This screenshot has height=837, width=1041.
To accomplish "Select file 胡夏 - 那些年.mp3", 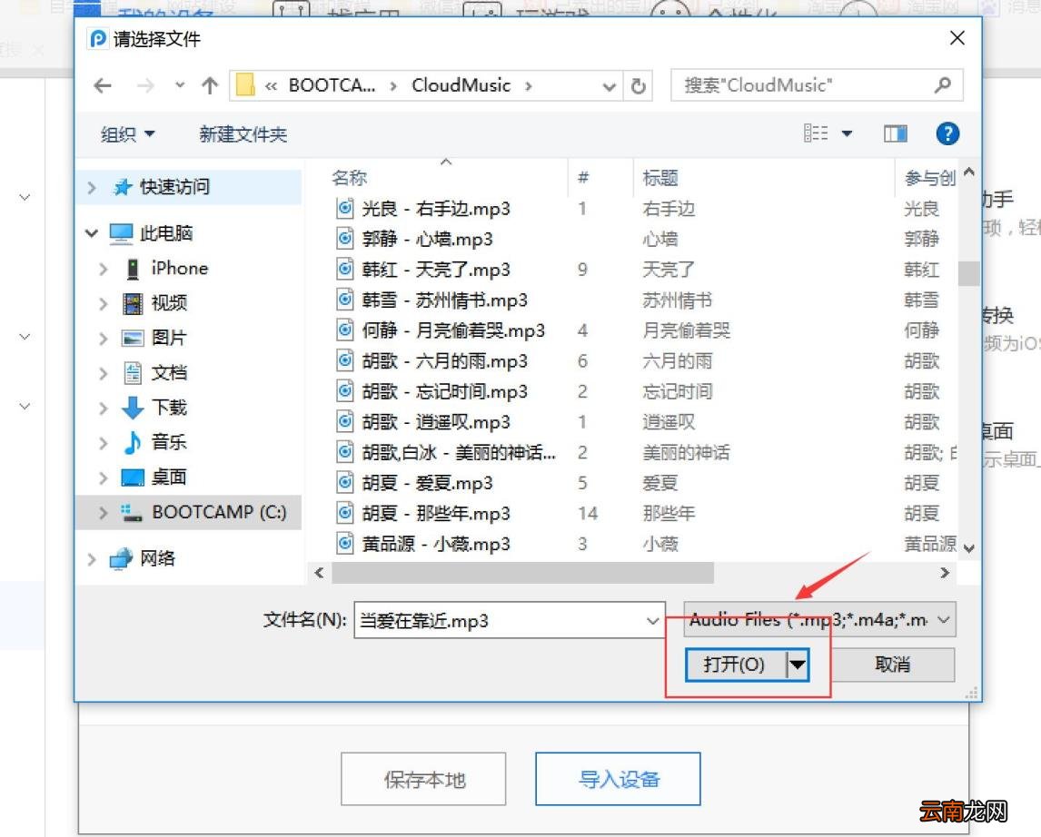I will 436,513.
